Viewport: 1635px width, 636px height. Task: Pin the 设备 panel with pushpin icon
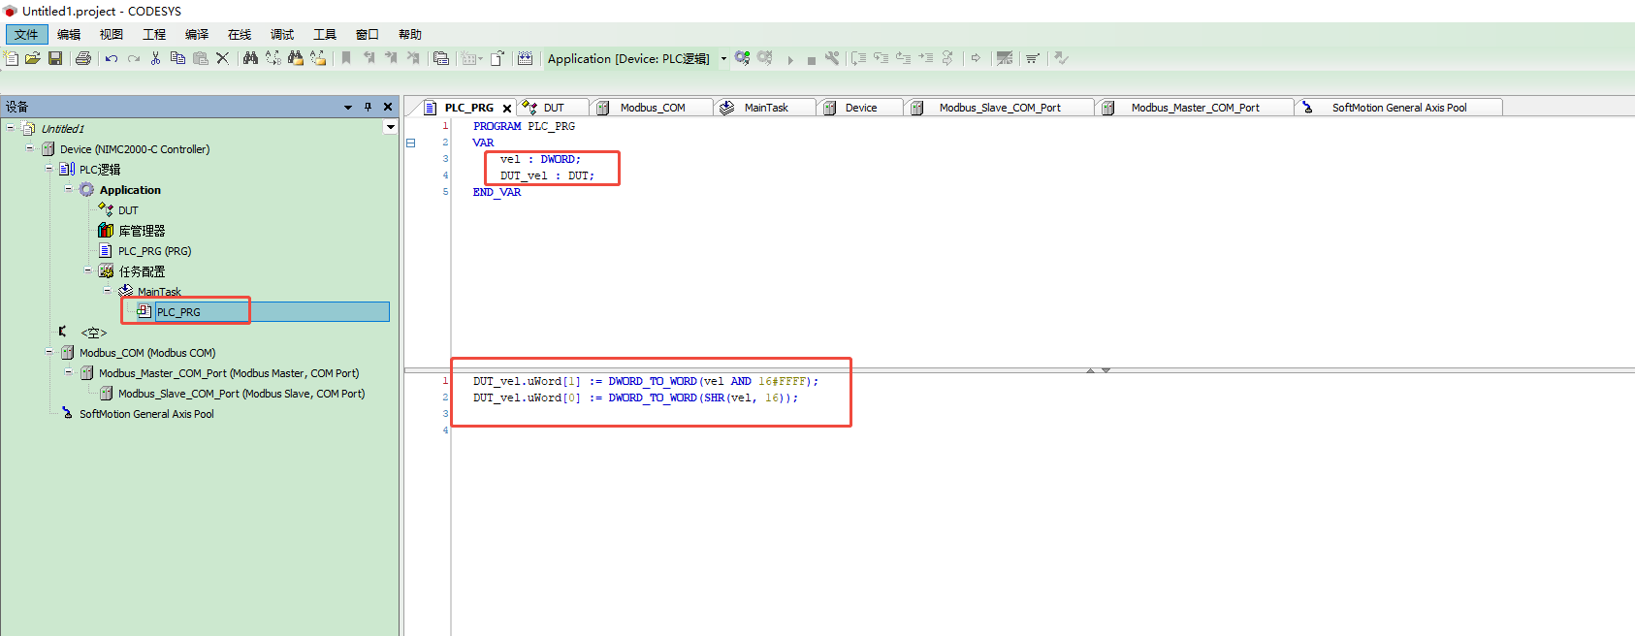(x=368, y=107)
